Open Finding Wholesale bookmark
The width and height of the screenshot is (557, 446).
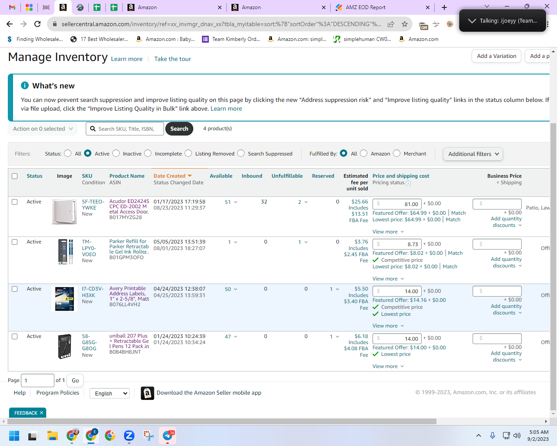pos(35,39)
